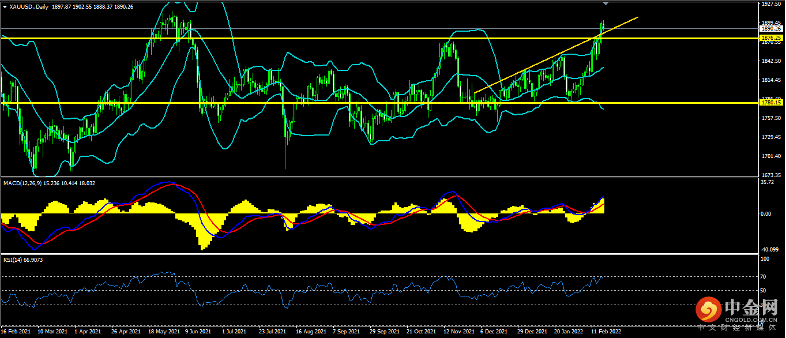Click the 1701.40 price axis value

click(x=770, y=156)
